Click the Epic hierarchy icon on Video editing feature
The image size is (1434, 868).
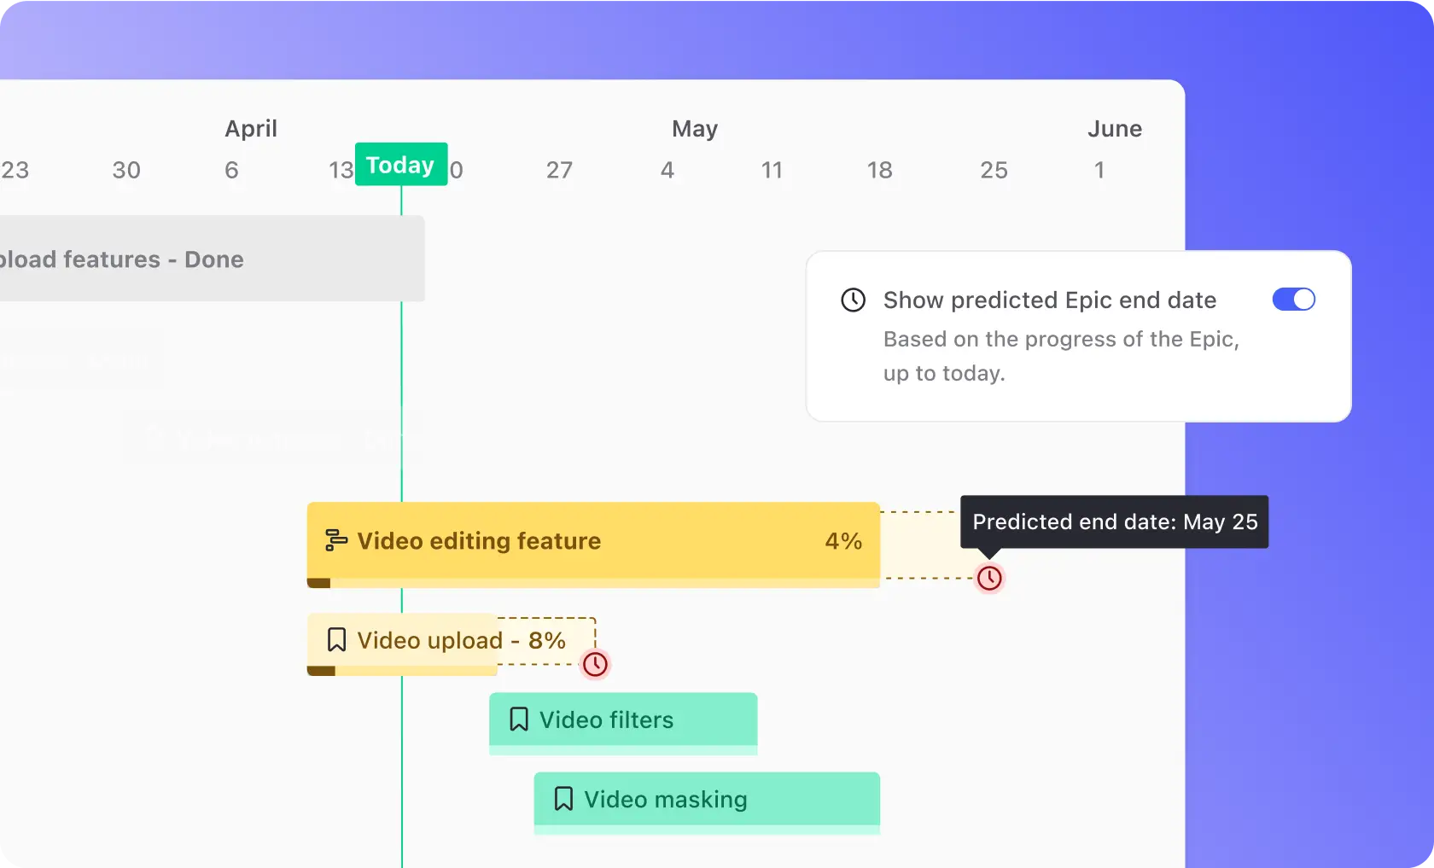pyautogui.click(x=337, y=539)
